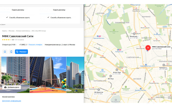Click the САВЁЛОВСКИЙ district label on map

[132, 57]
